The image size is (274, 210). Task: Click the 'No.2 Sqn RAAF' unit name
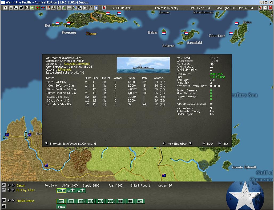pos(26,190)
